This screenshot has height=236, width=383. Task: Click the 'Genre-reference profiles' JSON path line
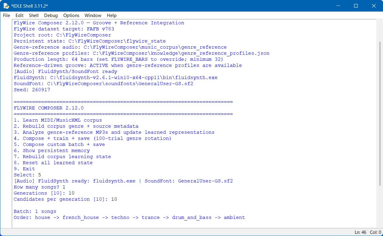tap(142, 53)
